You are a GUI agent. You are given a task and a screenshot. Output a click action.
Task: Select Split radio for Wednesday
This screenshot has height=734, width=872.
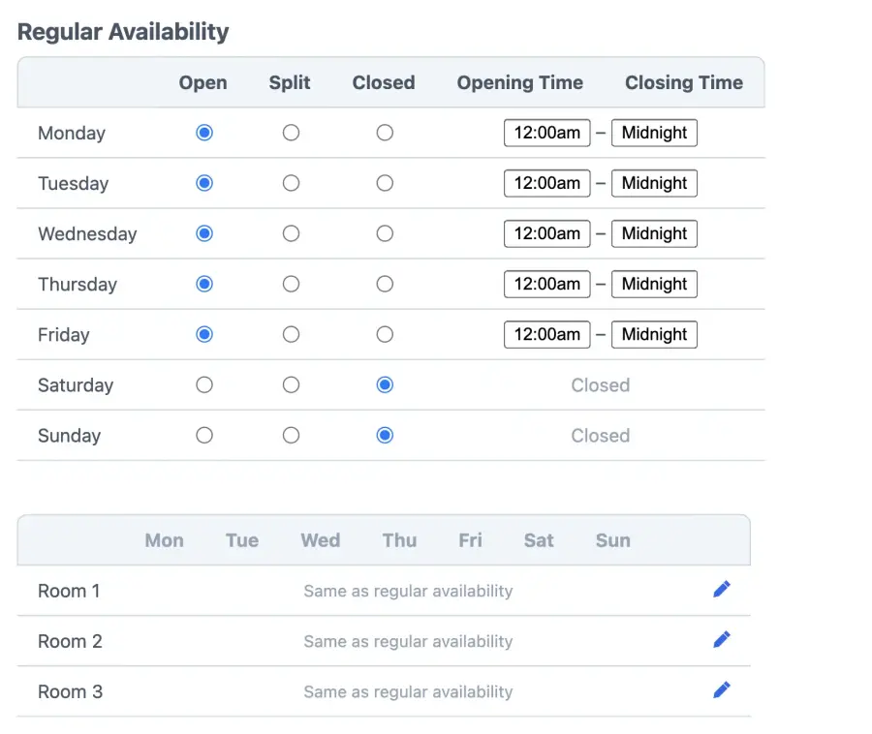[291, 233]
